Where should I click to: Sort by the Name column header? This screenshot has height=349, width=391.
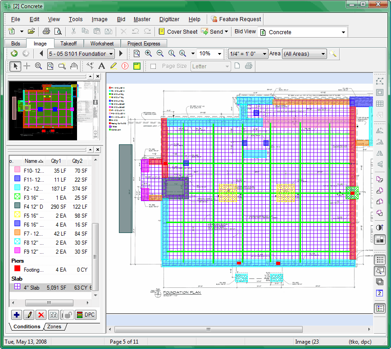click(x=34, y=161)
